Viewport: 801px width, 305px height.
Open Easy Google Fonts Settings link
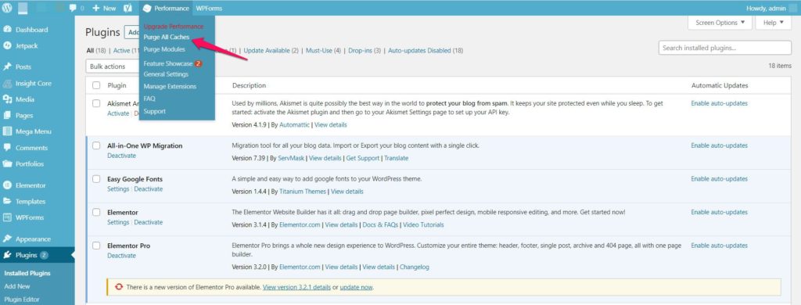118,189
